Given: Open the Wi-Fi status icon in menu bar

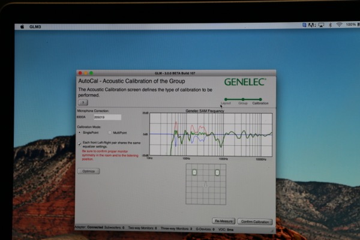Looking at the screenshot, I should pos(339,25).
